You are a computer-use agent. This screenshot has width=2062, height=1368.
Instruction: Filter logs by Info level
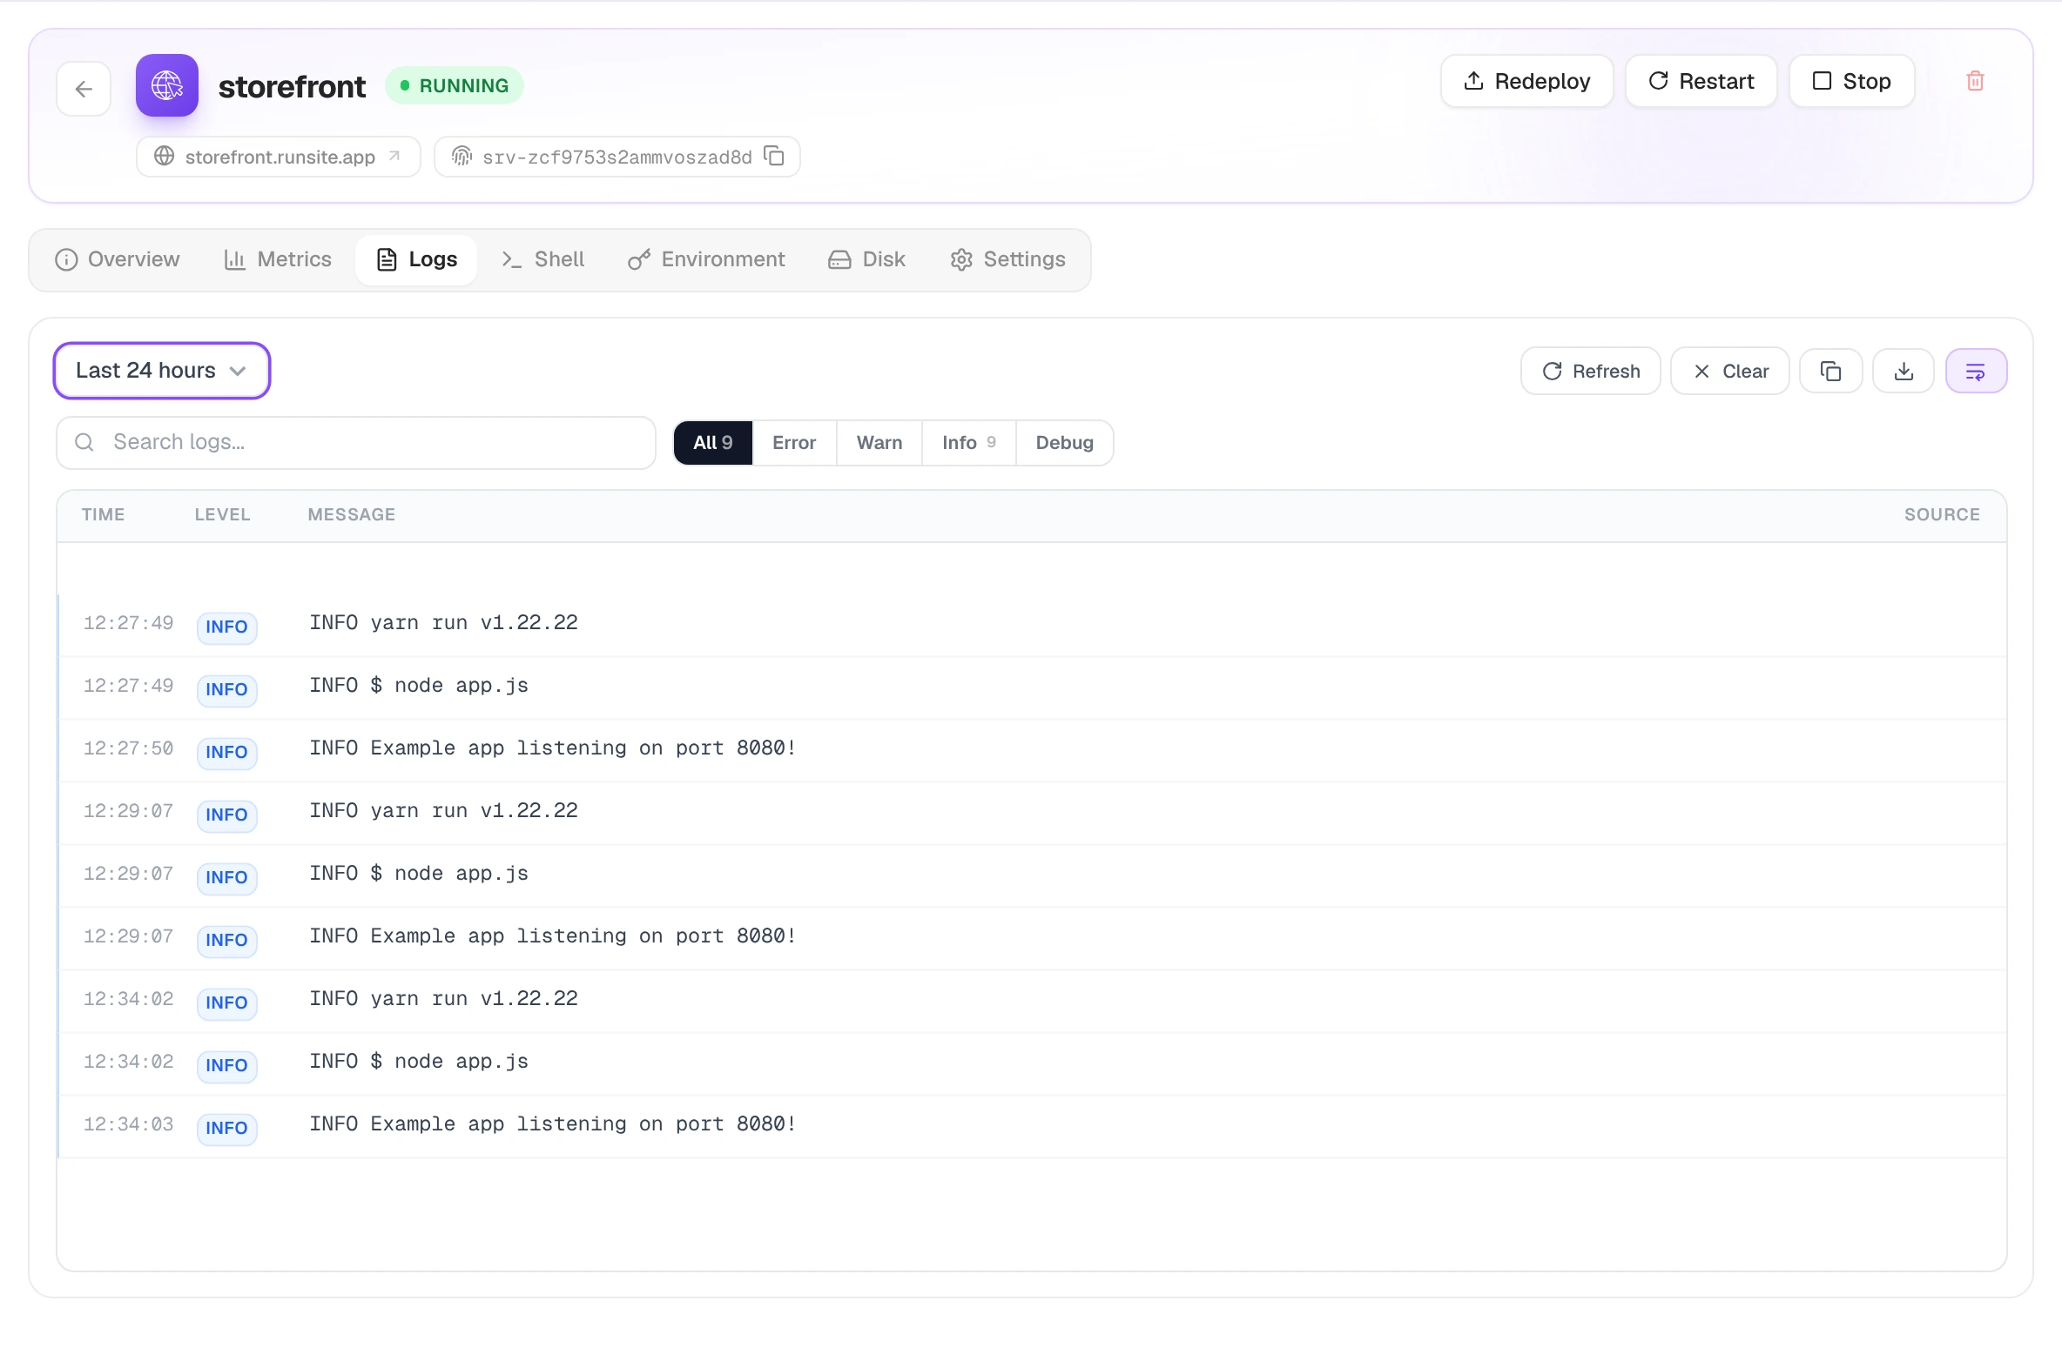[x=968, y=443]
